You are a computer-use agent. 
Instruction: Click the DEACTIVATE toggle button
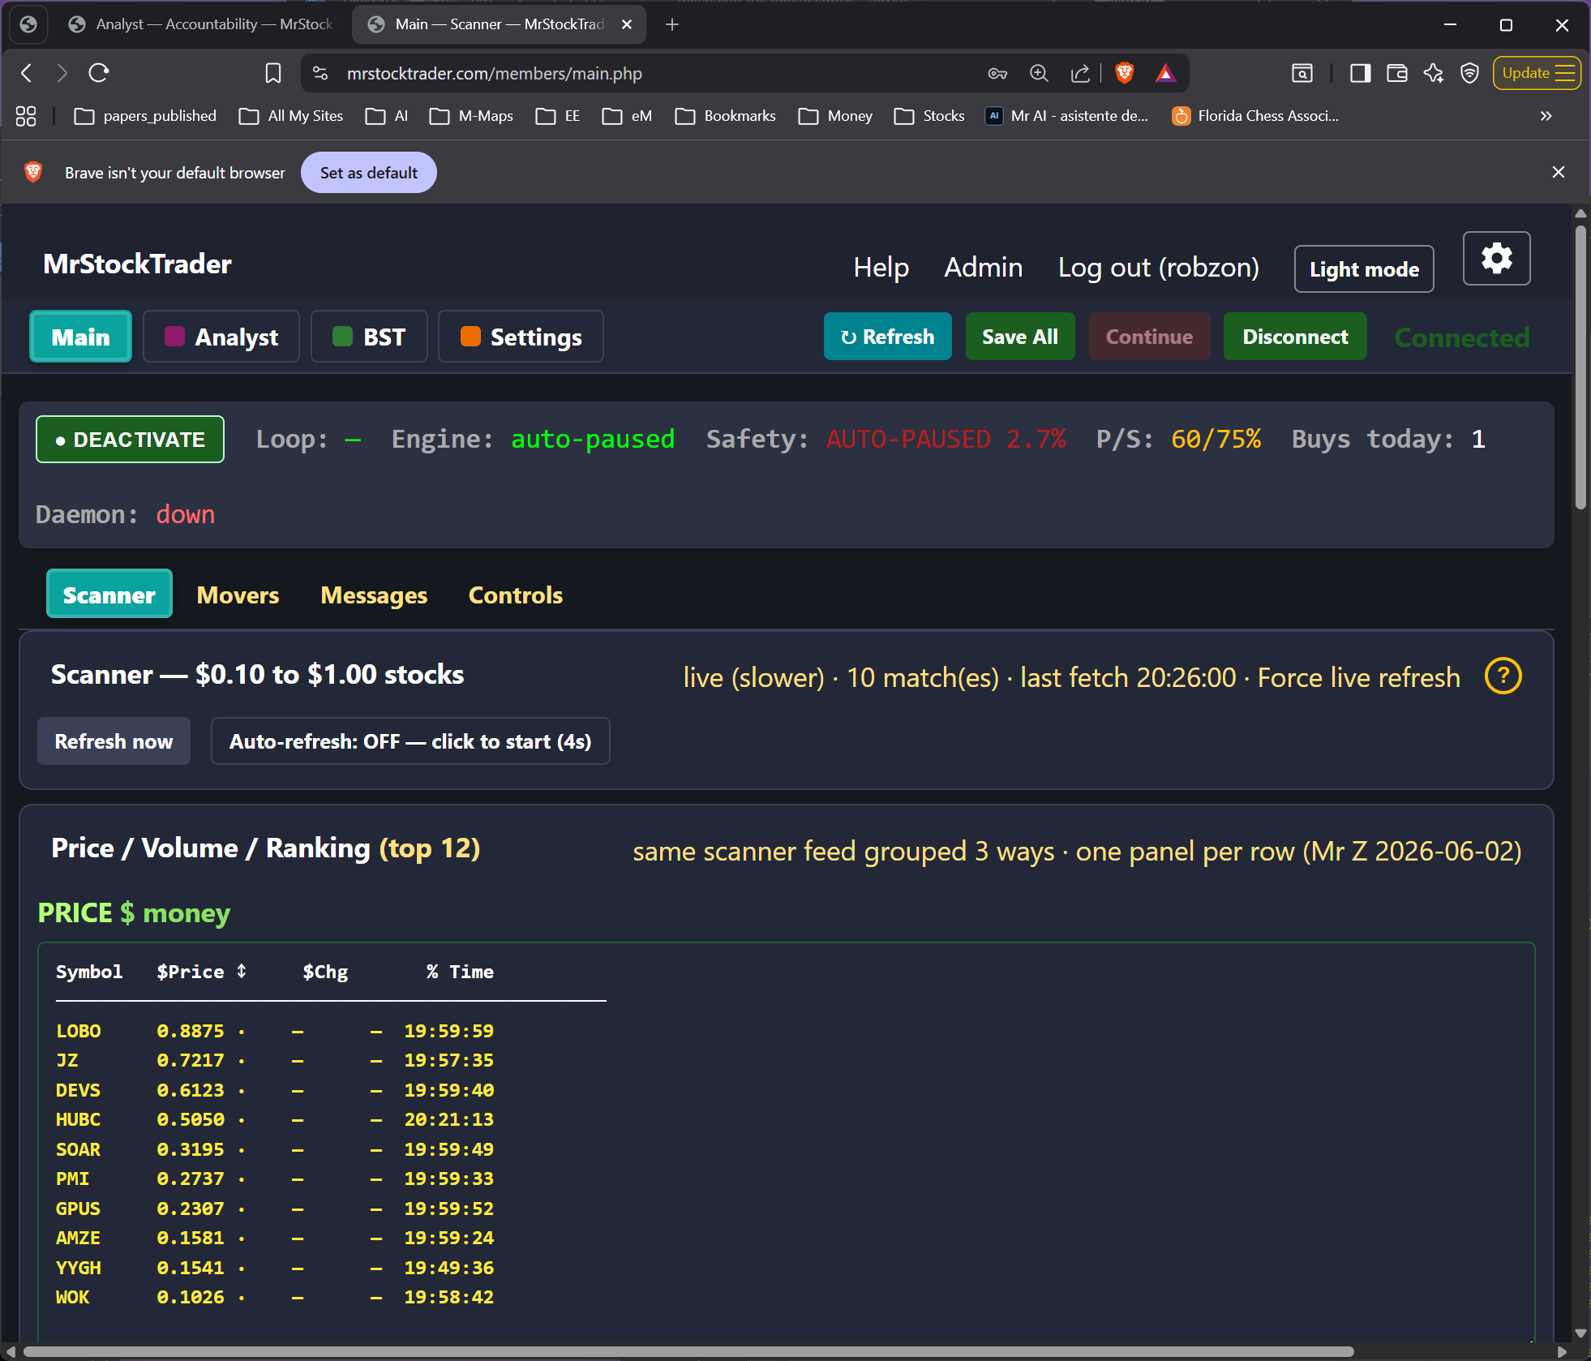[x=130, y=440]
